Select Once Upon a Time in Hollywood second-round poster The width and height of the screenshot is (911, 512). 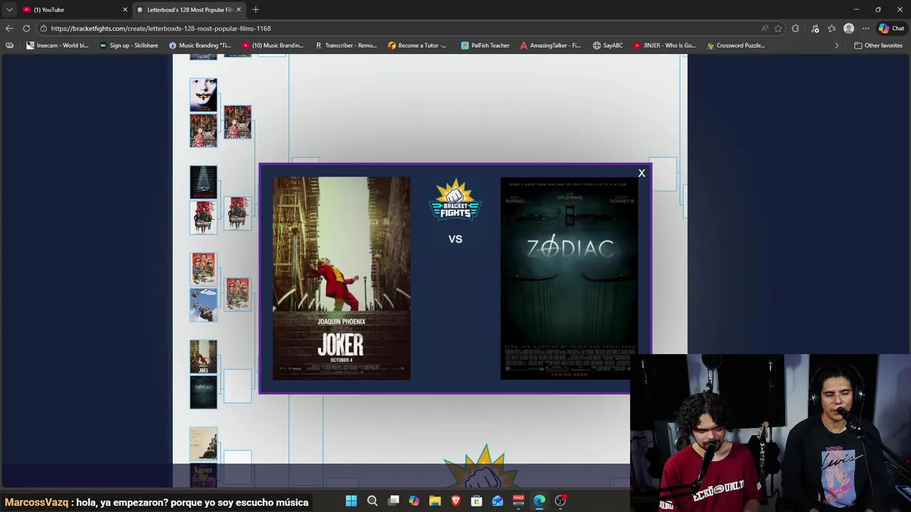coord(238,294)
